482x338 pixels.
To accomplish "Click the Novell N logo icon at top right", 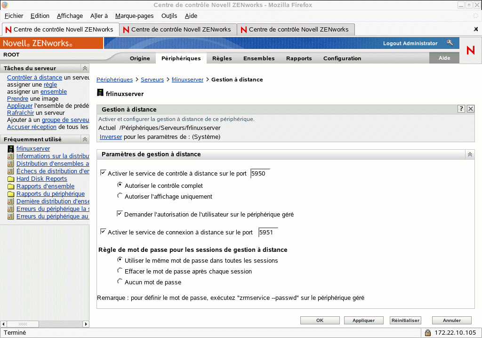I will click(x=470, y=50).
